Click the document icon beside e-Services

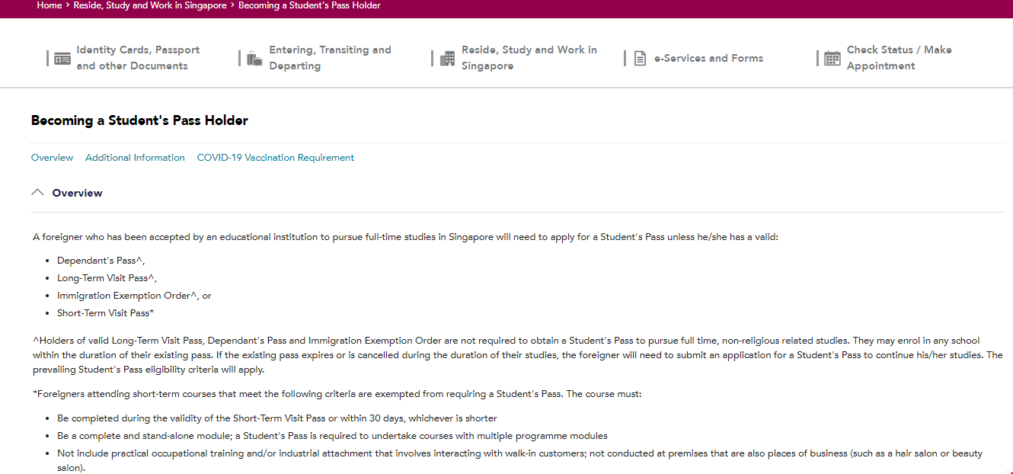click(x=640, y=59)
